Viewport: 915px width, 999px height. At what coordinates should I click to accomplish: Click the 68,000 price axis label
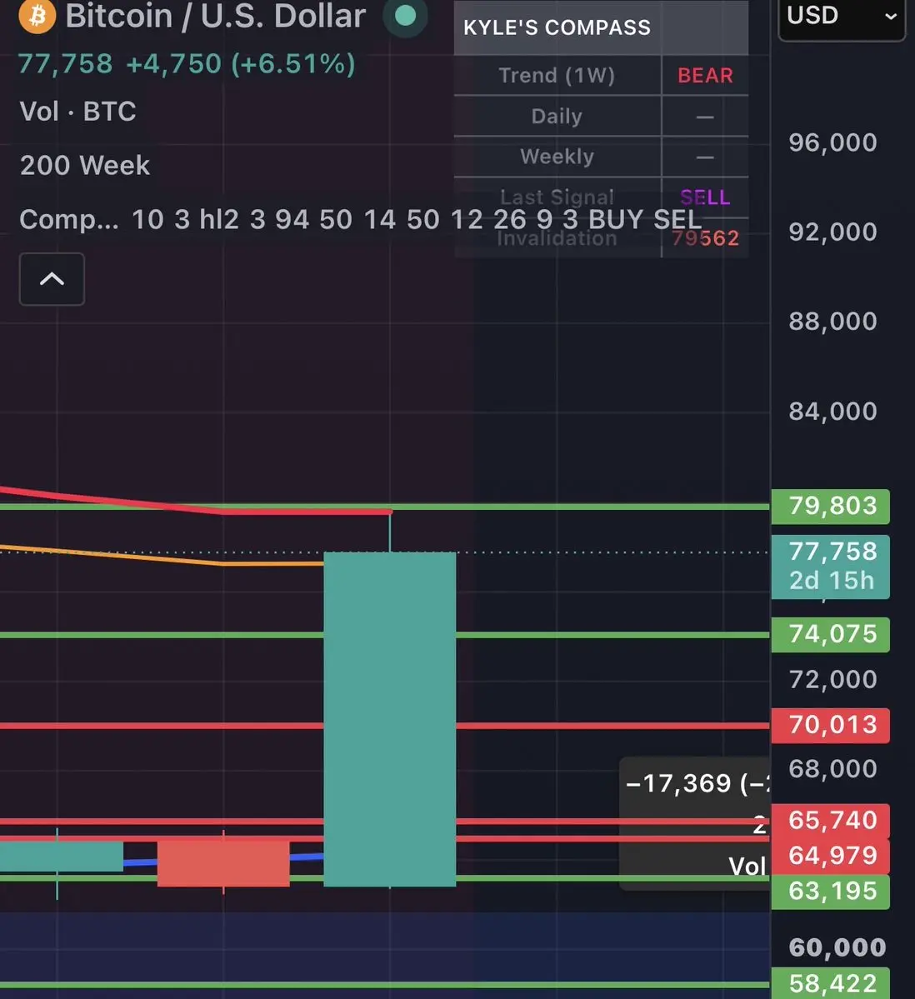[x=832, y=769]
